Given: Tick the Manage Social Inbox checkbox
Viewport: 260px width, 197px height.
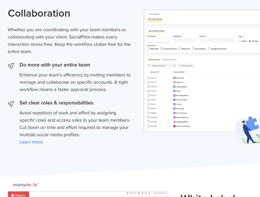Looking at the screenshot, I should (209, 49).
